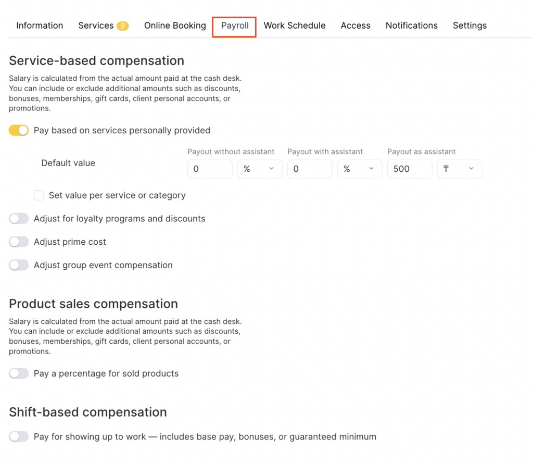Screen dimensions: 533x464
Task: Open unit dropdown for Payout without assistant
Action: [x=260, y=169]
